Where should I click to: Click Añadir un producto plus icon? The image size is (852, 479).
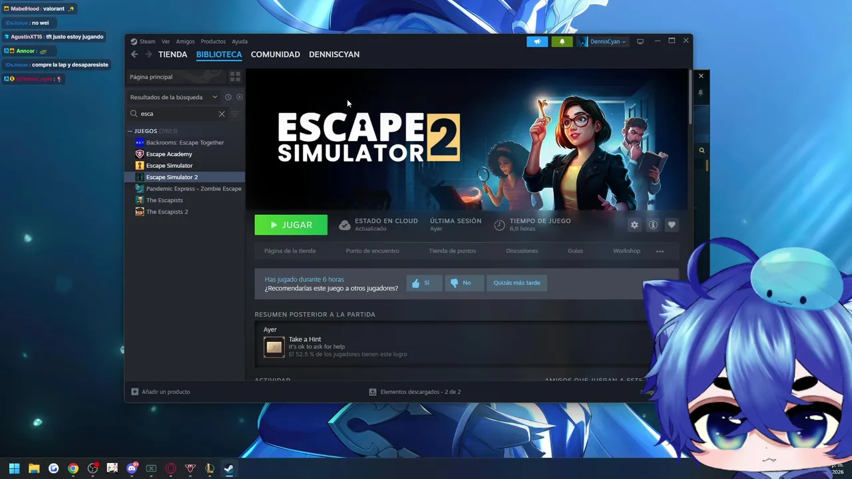pos(134,392)
